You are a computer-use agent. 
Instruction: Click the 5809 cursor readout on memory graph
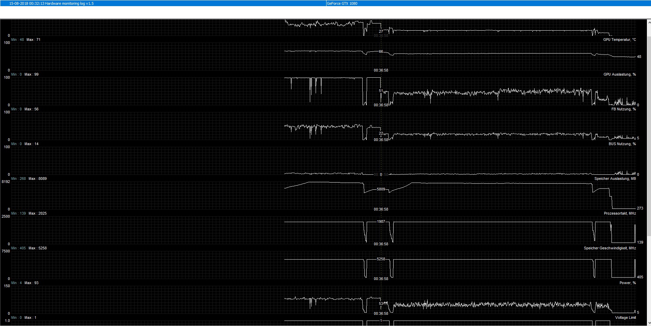click(381, 189)
